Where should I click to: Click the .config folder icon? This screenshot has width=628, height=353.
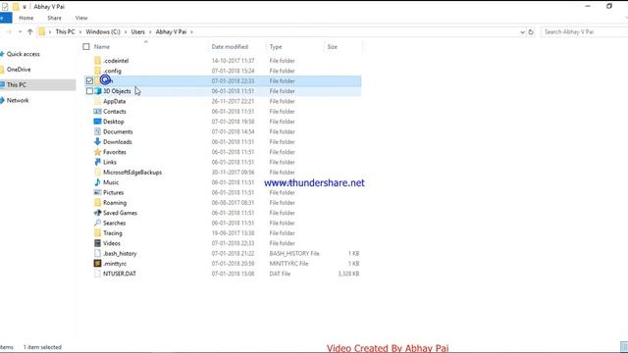coord(97,71)
